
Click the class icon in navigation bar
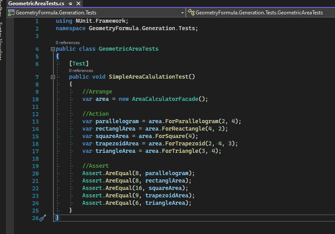[x=191, y=12]
